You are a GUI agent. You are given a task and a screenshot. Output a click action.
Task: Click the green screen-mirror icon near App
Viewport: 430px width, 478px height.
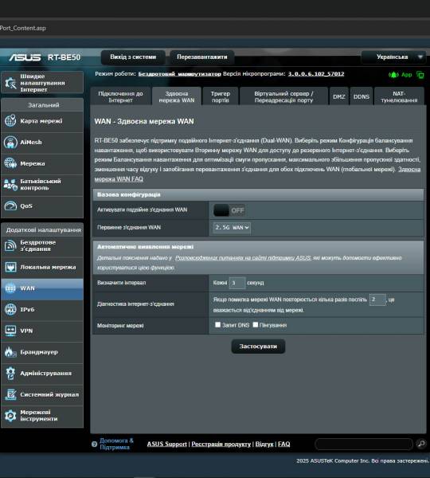click(420, 75)
